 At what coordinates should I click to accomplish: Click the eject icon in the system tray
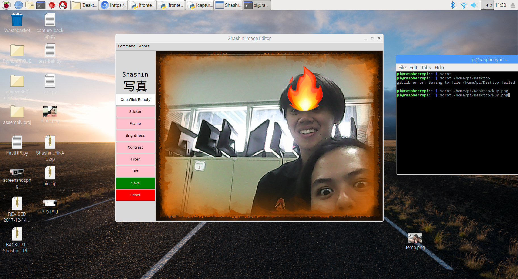coord(513,5)
